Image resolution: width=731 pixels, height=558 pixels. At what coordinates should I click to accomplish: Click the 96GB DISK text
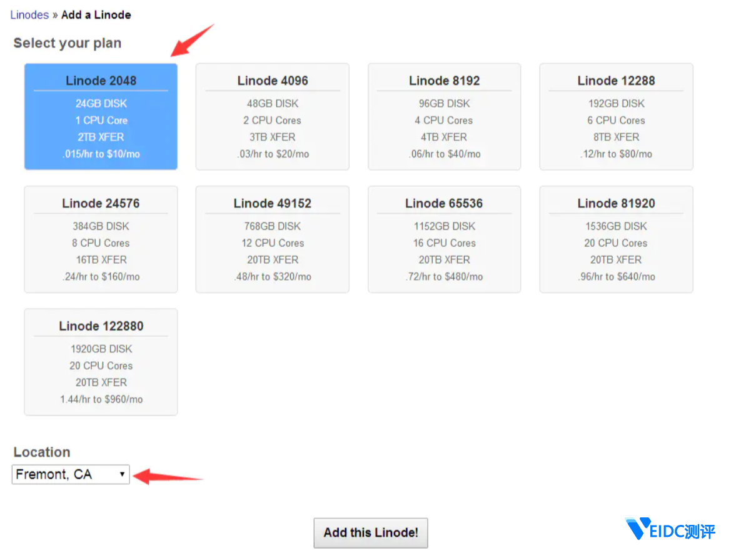point(444,103)
